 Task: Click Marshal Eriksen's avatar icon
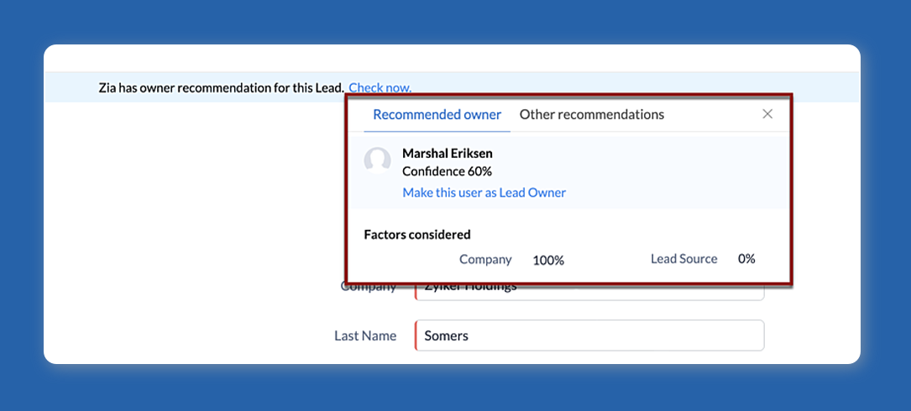tap(378, 161)
